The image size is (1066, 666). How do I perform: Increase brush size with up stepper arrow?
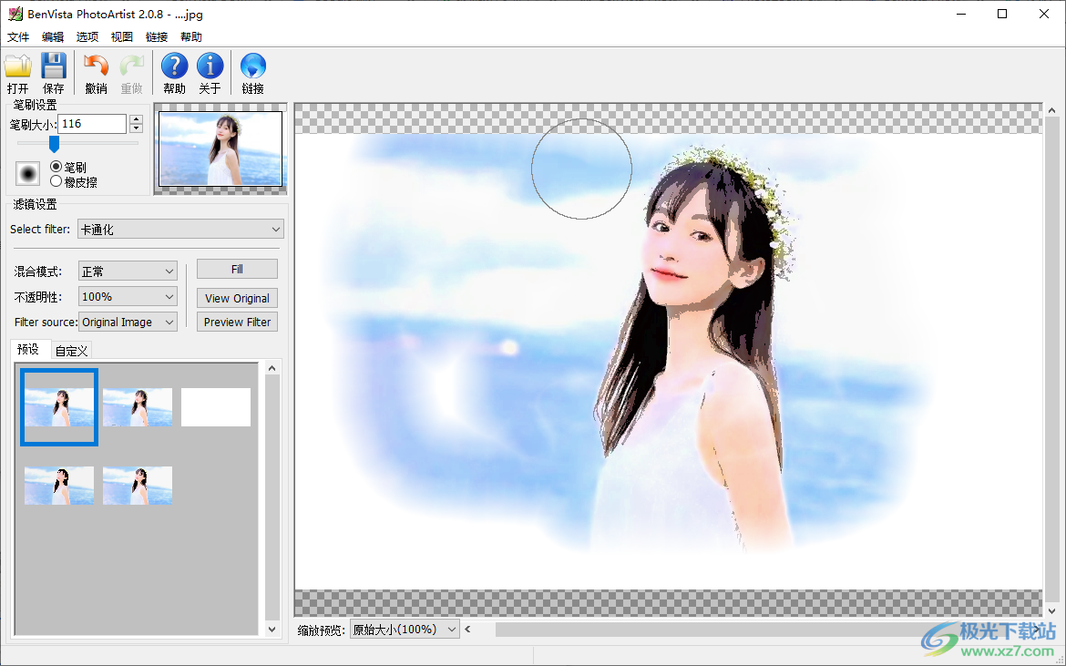click(137, 119)
